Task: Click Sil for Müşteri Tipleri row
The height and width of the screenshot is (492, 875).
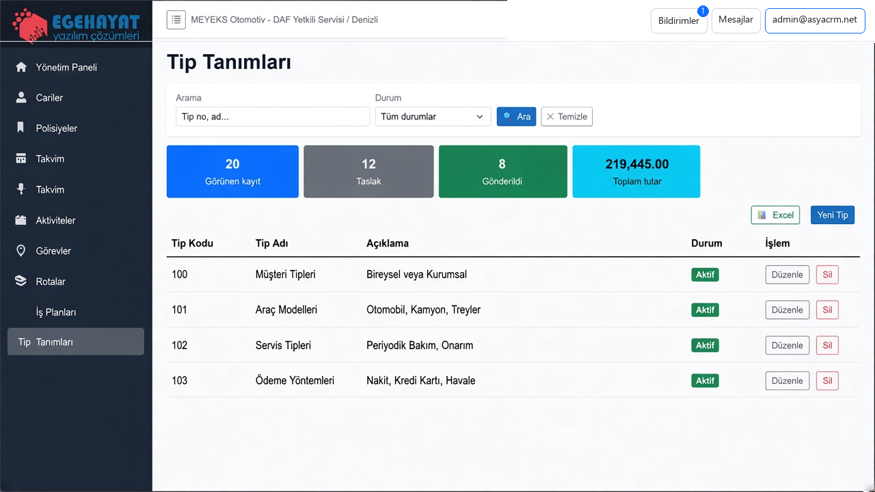Action: point(827,275)
